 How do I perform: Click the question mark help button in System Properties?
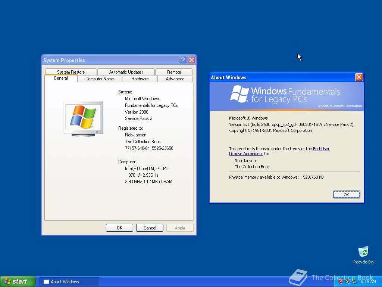point(183,60)
